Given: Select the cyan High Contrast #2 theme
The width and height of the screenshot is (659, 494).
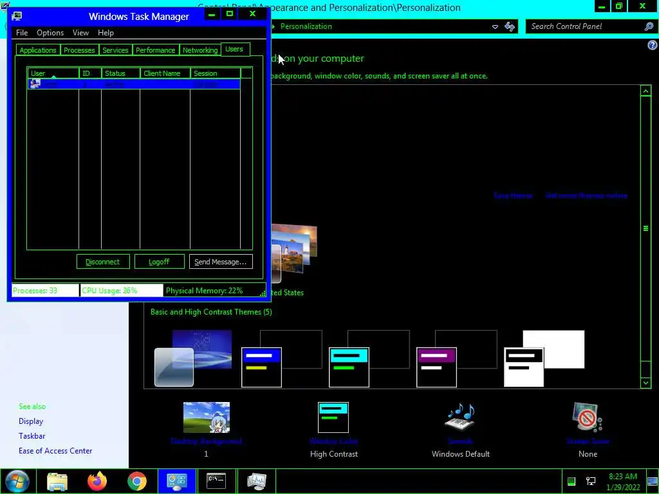Looking at the screenshot, I should [x=369, y=358].
